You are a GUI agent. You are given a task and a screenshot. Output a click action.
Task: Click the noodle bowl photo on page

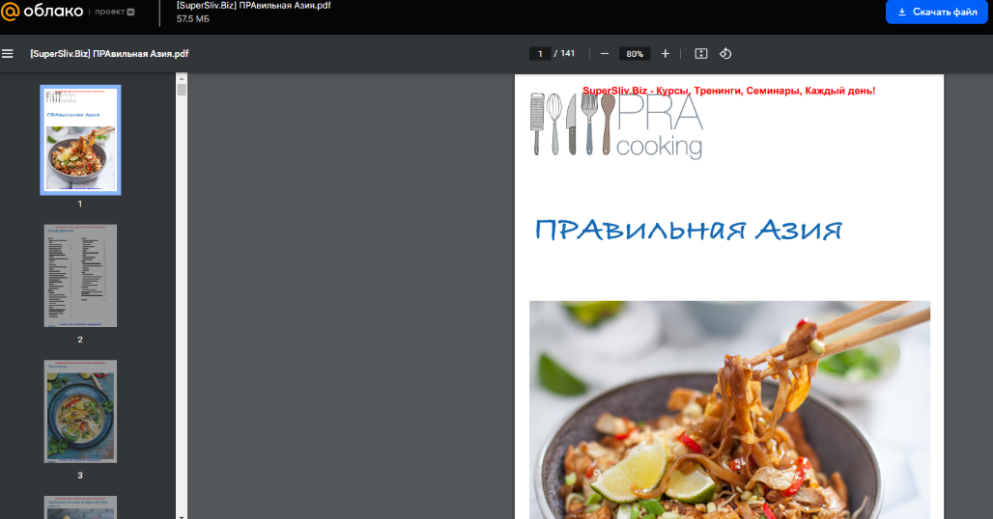tap(729, 410)
